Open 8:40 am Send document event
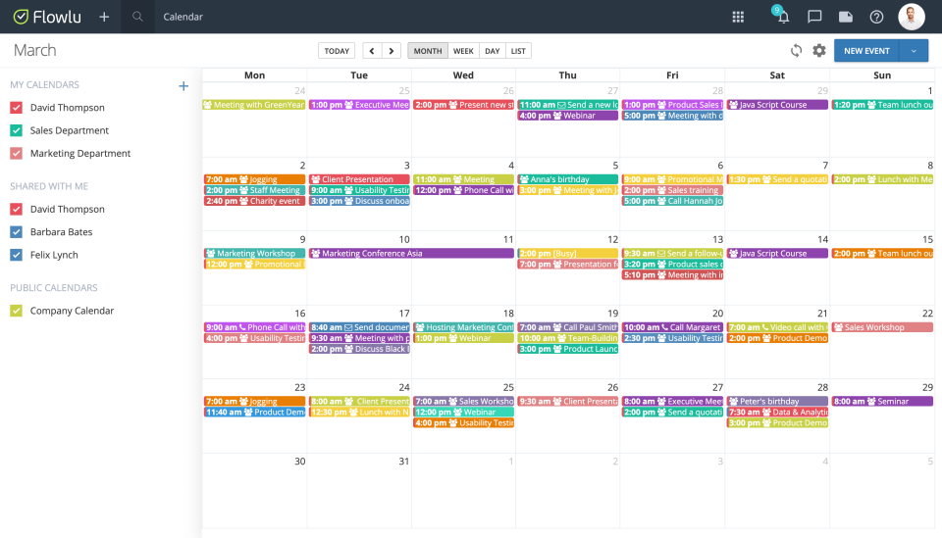 pos(359,327)
